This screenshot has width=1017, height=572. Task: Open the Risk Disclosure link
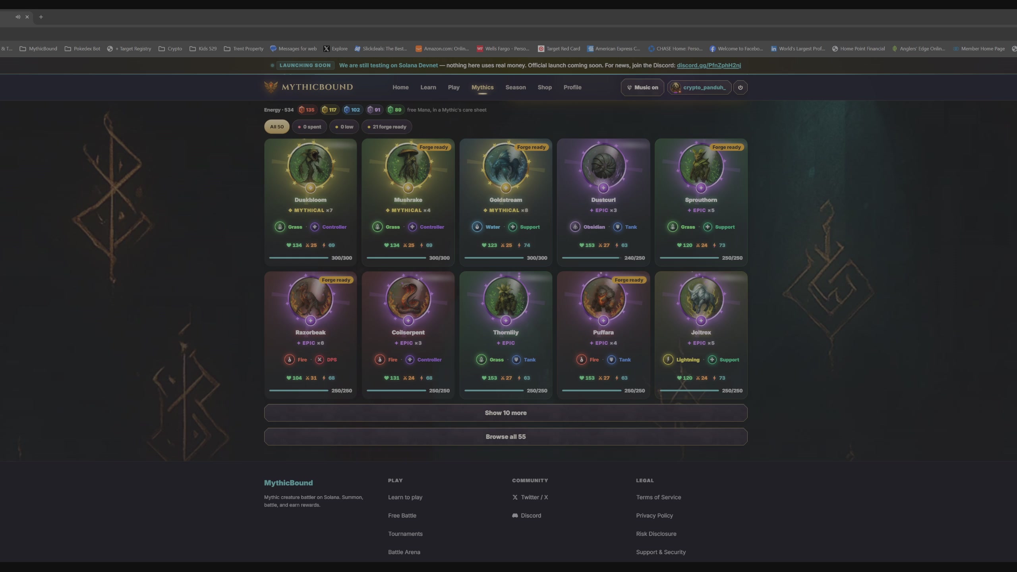(656, 534)
